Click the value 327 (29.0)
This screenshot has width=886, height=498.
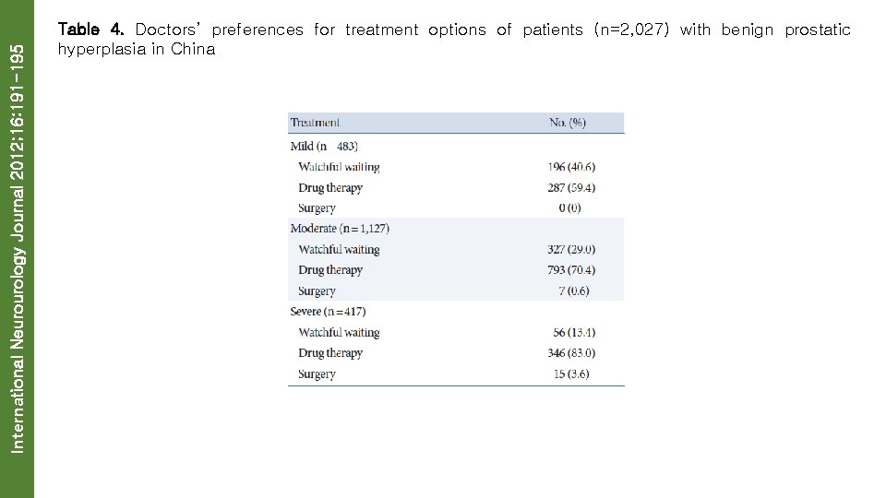571,250
